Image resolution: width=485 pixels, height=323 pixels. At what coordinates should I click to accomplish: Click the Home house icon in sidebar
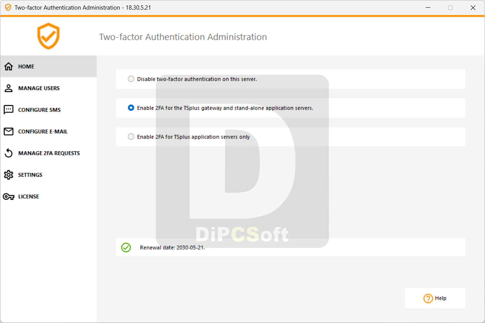[x=8, y=67]
